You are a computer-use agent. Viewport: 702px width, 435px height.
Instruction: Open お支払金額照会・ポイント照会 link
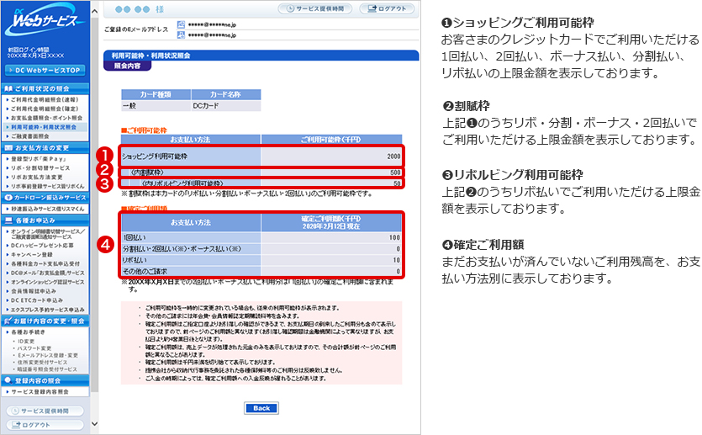click(45, 118)
